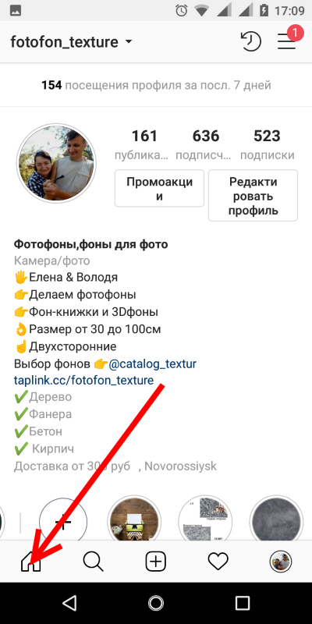Open profile picture of couple
Image resolution: width=312 pixels, height=624 pixels.
[x=56, y=163]
